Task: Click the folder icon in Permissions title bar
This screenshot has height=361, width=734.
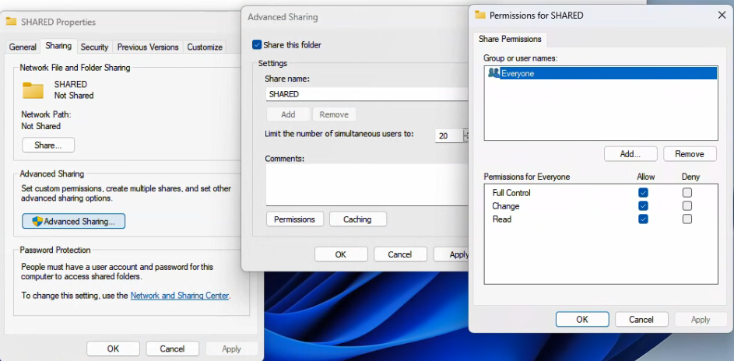Action: 479,15
